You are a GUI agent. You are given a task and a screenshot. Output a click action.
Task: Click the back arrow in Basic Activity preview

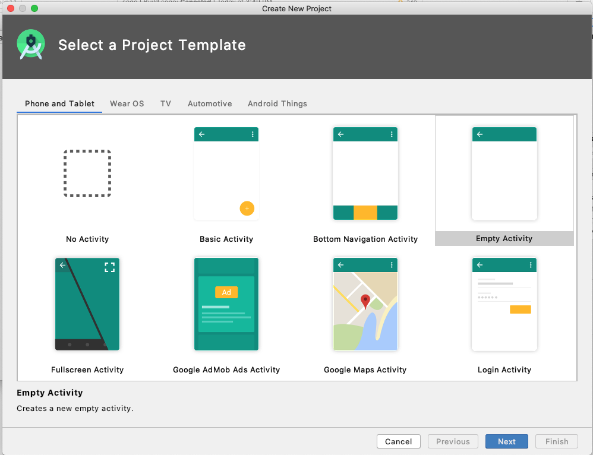202,134
